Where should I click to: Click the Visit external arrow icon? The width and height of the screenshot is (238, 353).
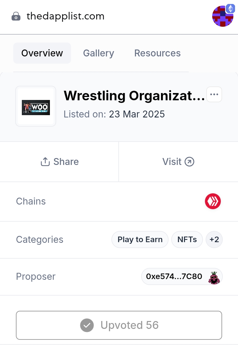pos(189,162)
